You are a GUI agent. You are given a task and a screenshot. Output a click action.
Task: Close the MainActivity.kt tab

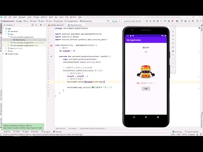point(83,25)
